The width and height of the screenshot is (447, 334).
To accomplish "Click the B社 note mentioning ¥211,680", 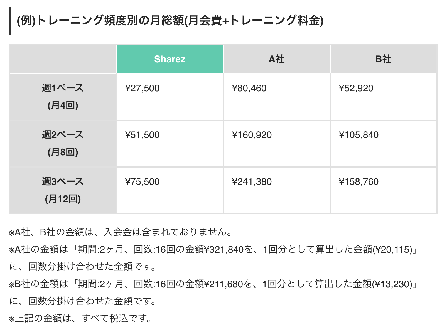I will (213, 284).
